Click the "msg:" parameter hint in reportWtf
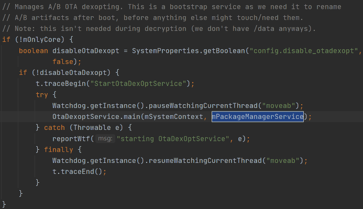Screen dimensions: 363x209 (x=105, y=139)
